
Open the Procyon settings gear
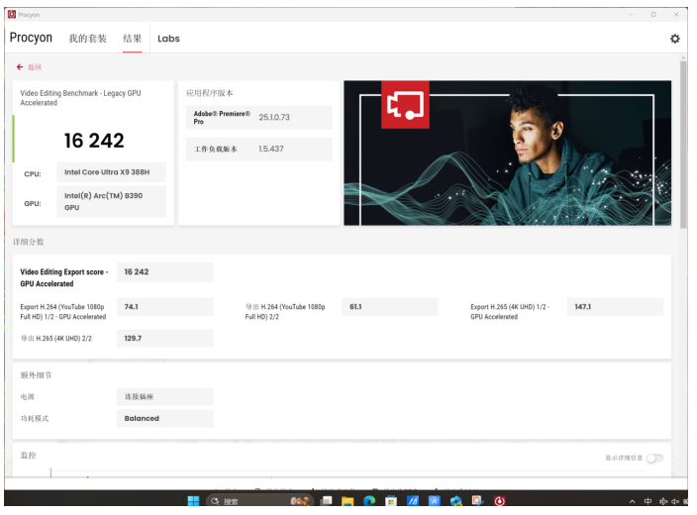point(674,39)
